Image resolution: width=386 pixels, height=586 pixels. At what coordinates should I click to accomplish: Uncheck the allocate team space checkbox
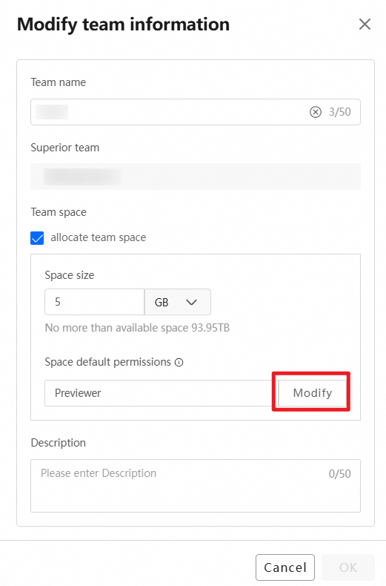pos(37,237)
